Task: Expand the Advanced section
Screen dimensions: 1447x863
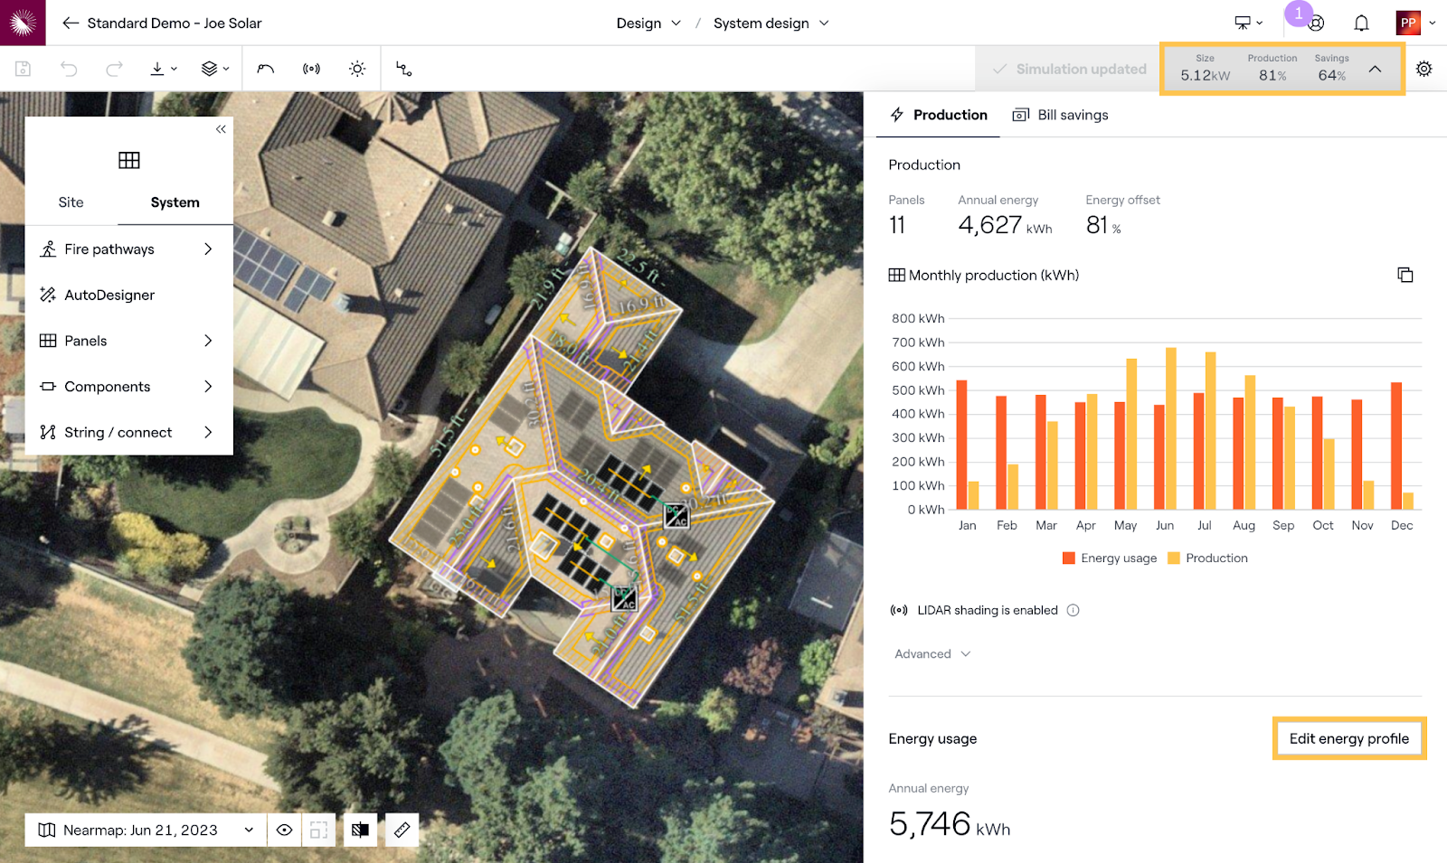Action: pyautogui.click(x=932, y=654)
